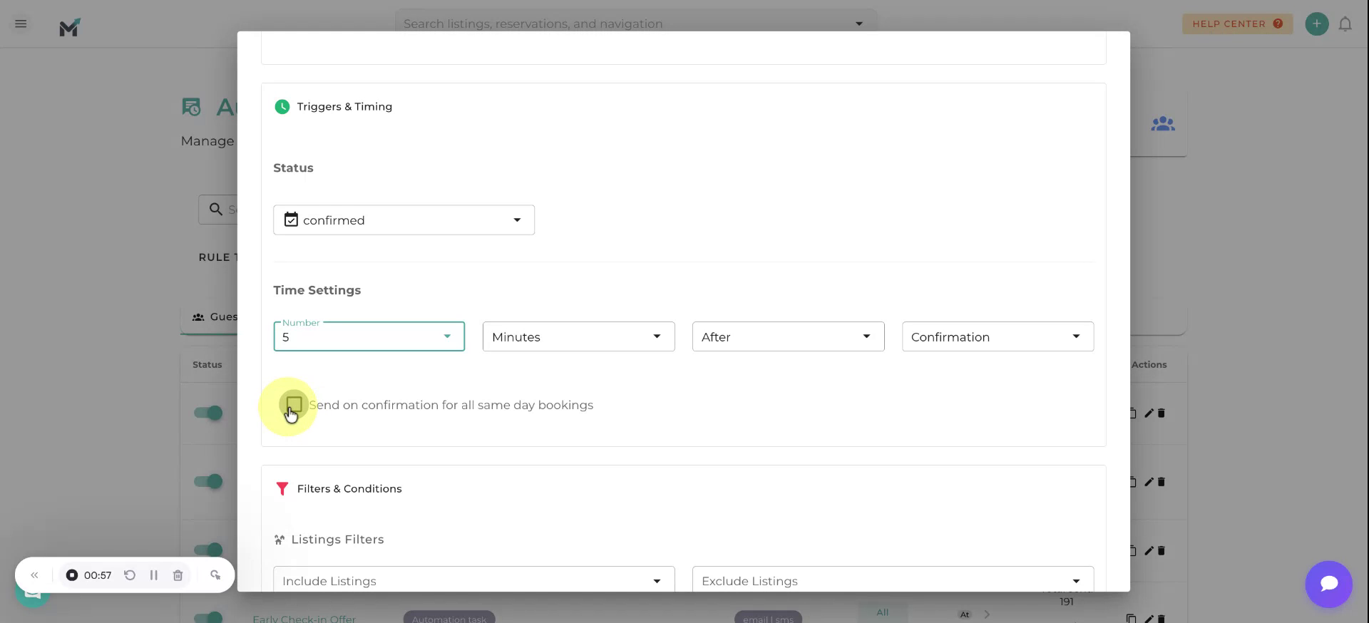Edit the third rule row with pencil icon
Image resolution: width=1369 pixels, height=623 pixels.
point(1148,550)
